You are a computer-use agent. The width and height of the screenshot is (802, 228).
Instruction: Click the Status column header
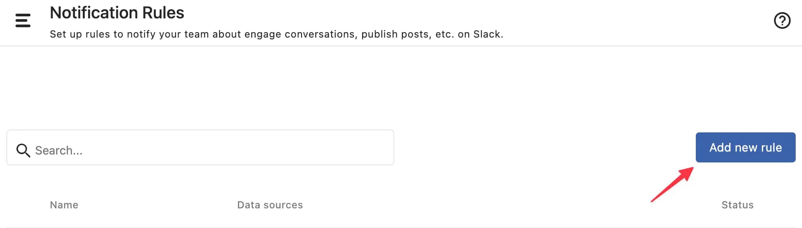[737, 205]
